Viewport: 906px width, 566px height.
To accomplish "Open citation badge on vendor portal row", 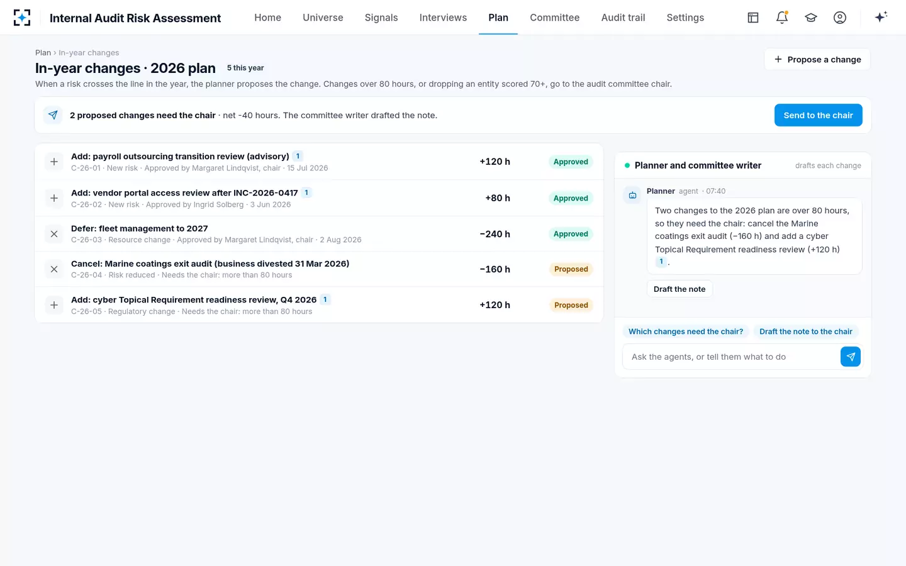I will click(306, 192).
